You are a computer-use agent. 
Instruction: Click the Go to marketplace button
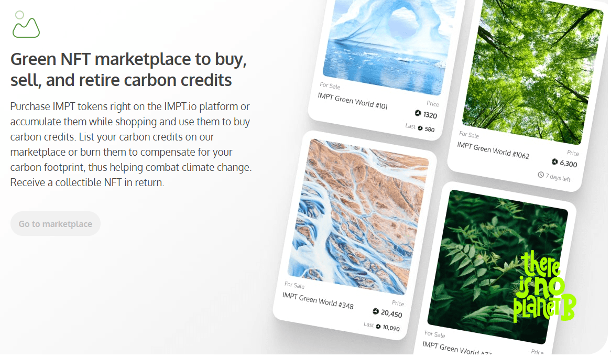(x=56, y=224)
